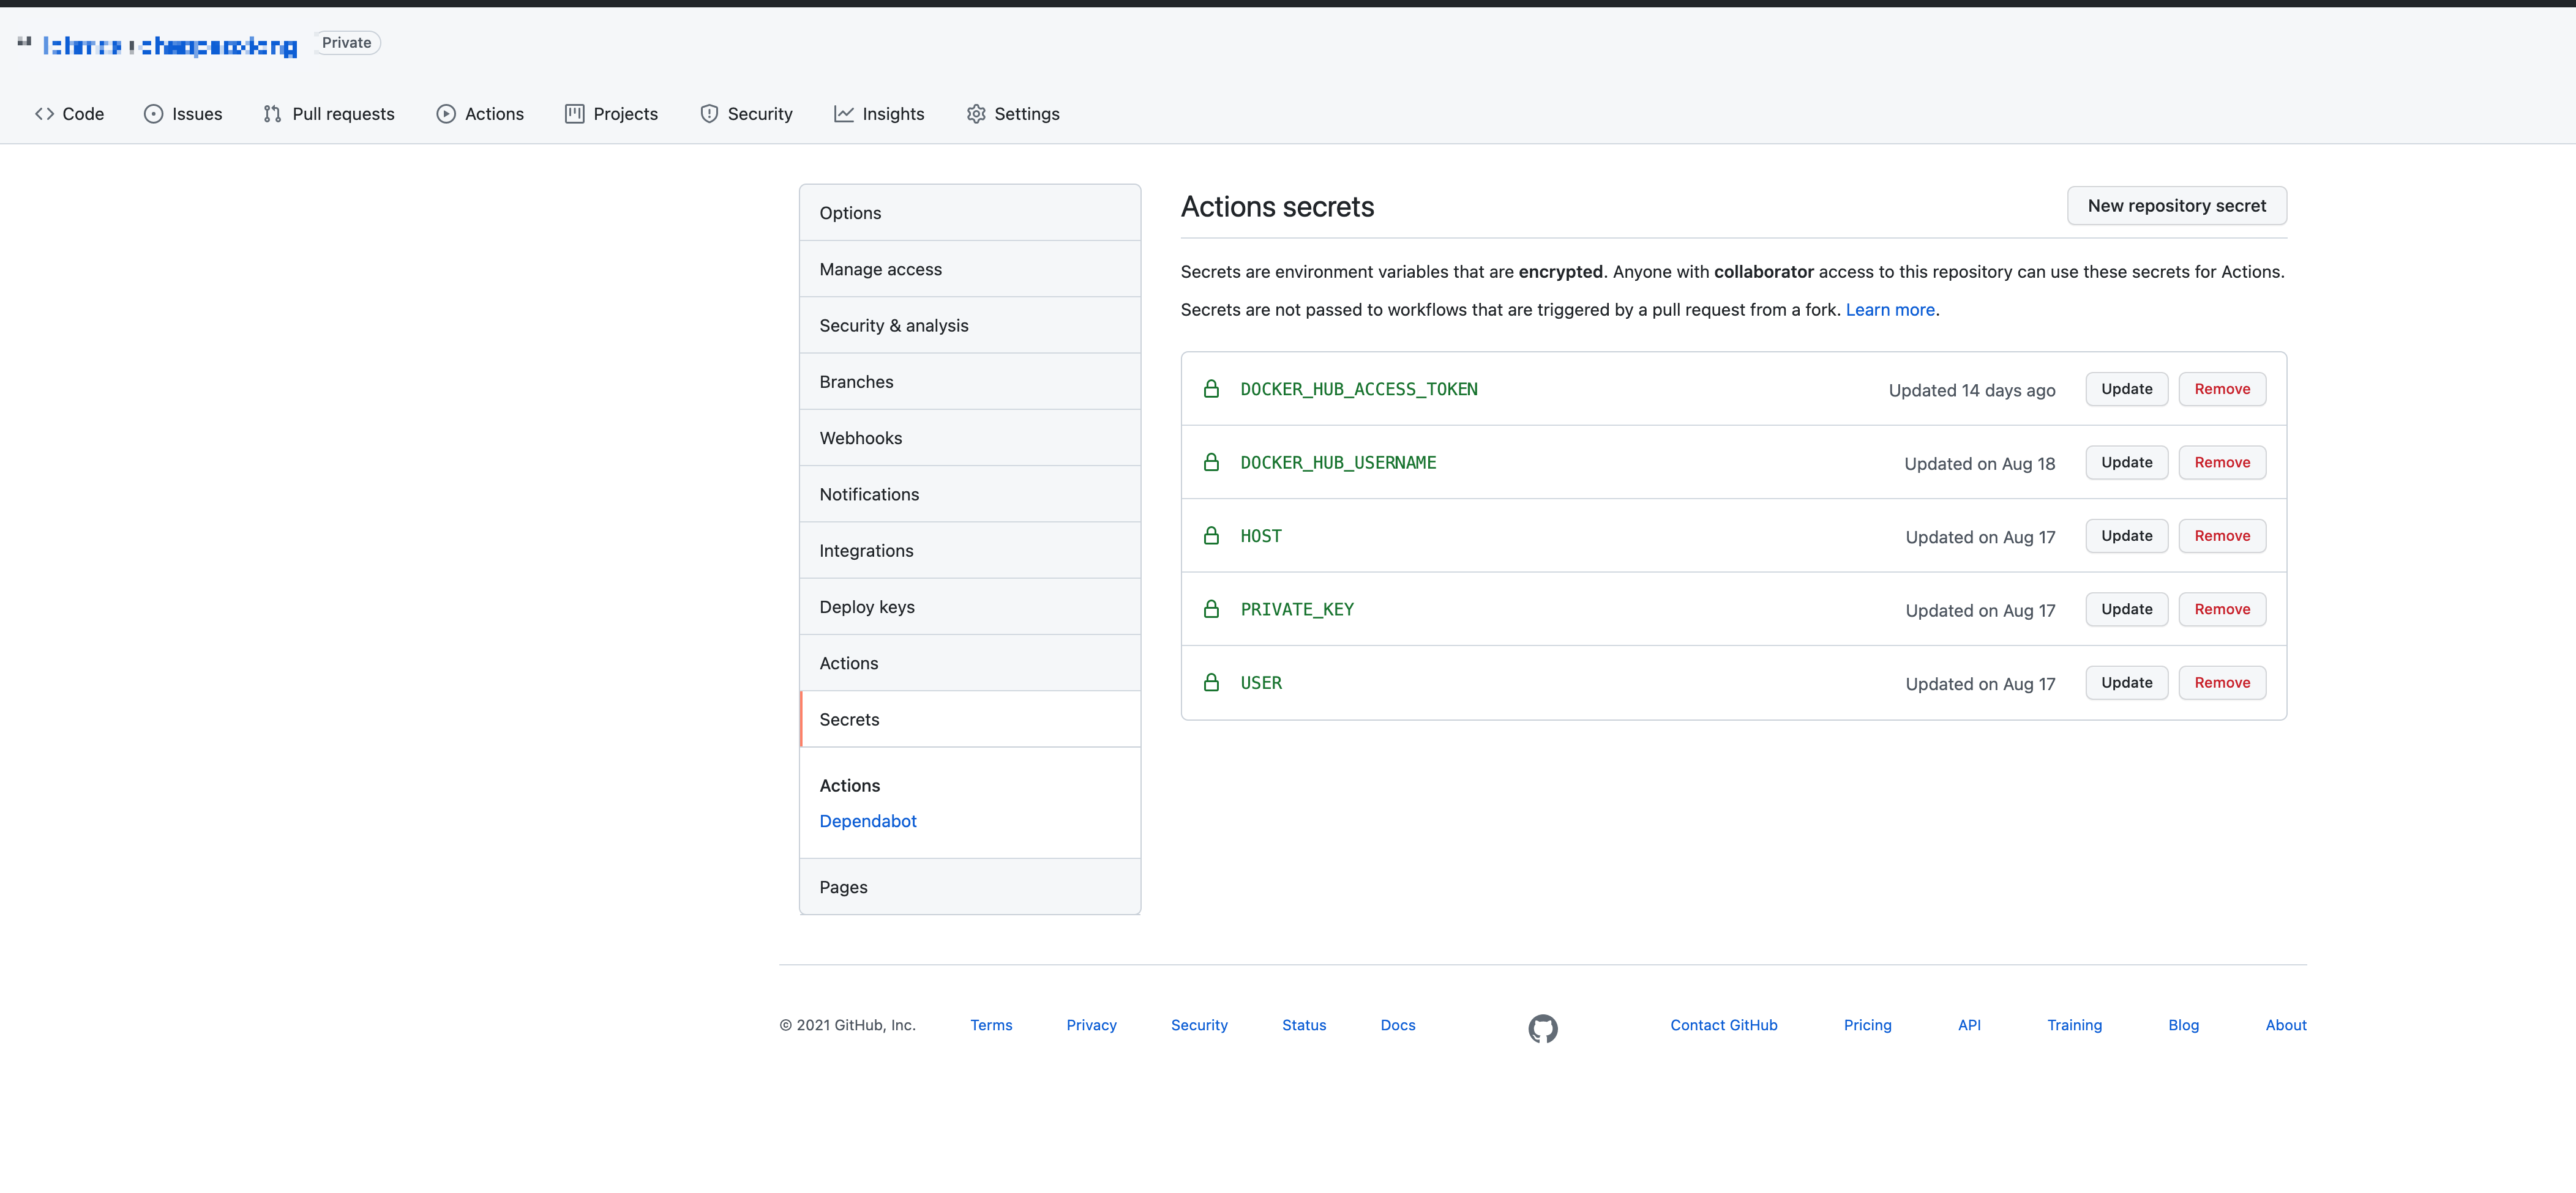Image resolution: width=2576 pixels, height=1193 pixels.
Task: Open Webhooks in the settings sidebar
Action: (860, 437)
